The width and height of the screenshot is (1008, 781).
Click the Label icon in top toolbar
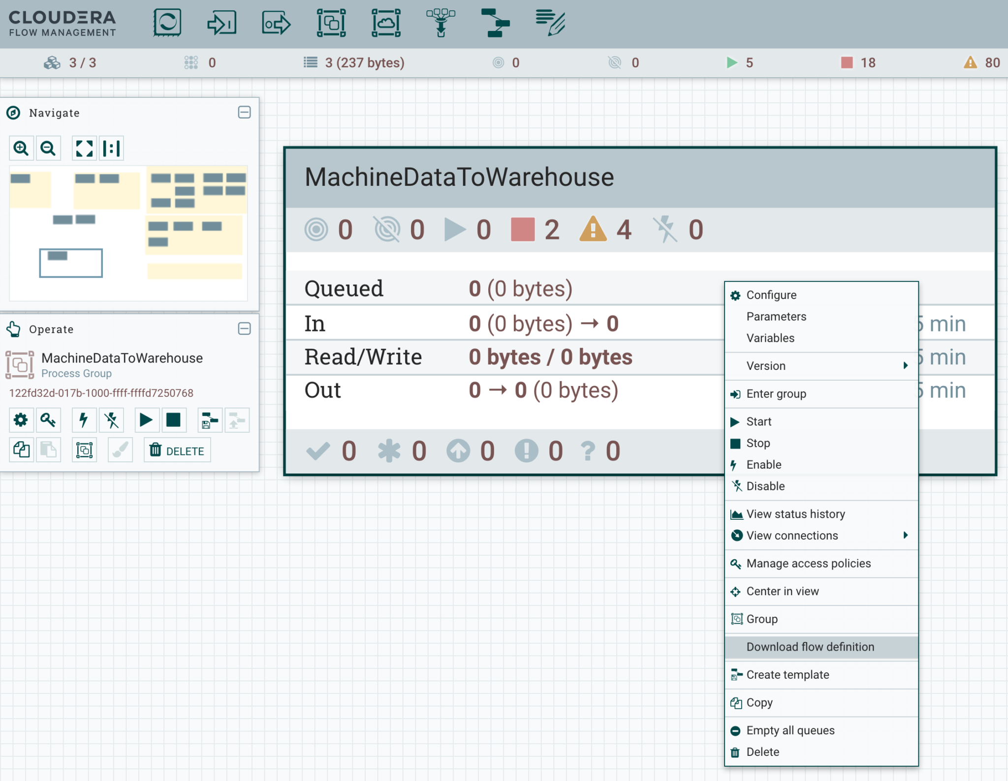[550, 23]
